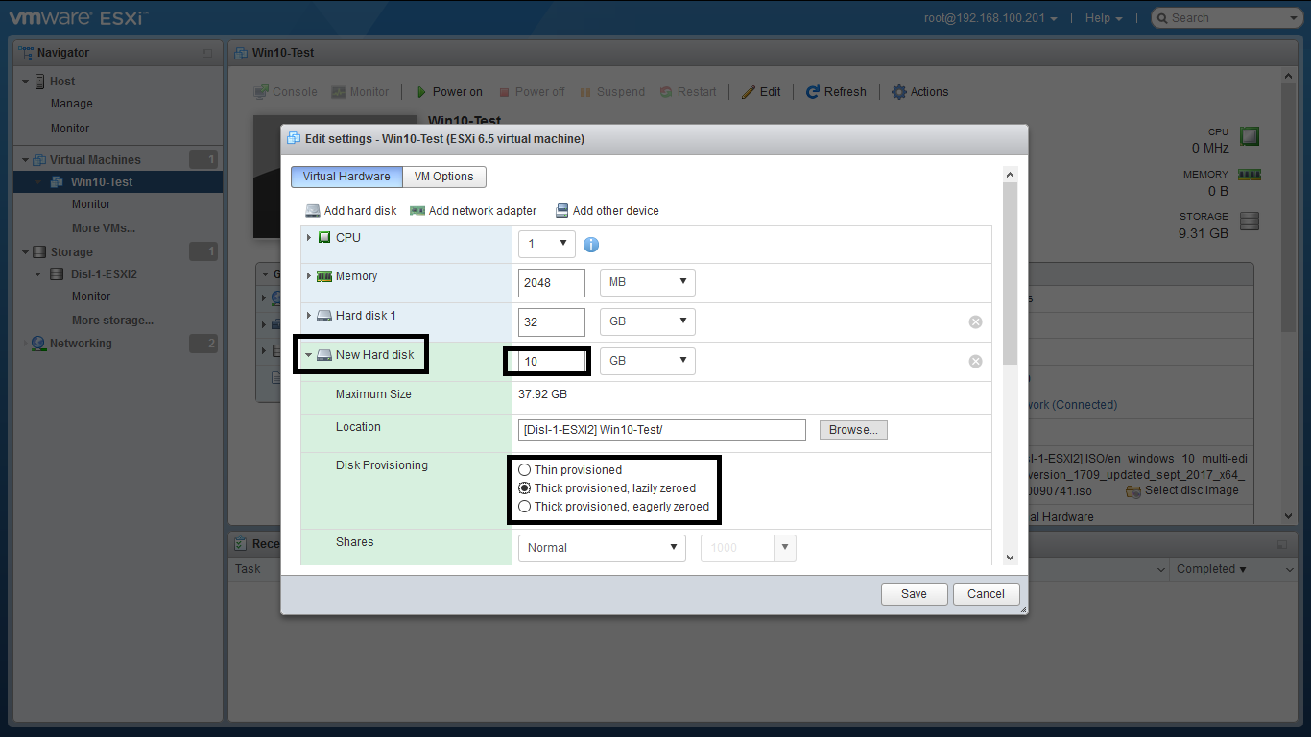This screenshot has width=1311, height=737.
Task: Remove Hard disk 1 with X icon
Action: pyautogui.click(x=975, y=322)
